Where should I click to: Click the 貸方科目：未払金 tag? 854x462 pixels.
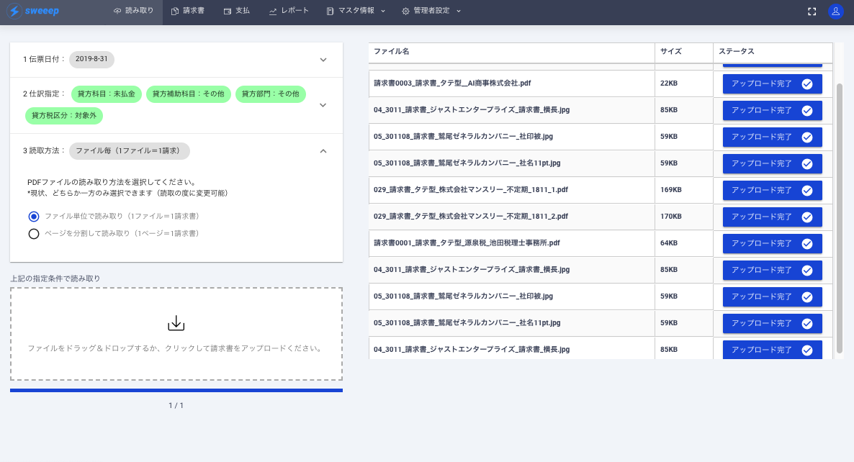tap(106, 94)
